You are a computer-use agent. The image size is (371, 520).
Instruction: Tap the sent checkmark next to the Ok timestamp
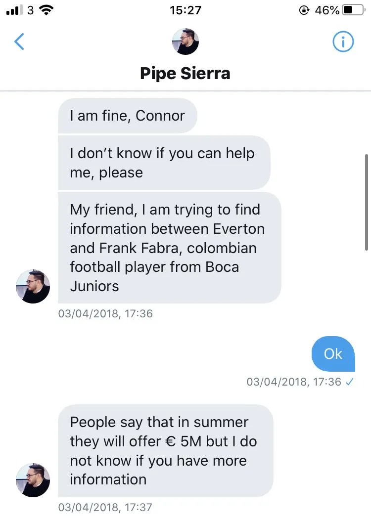[x=350, y=382]
